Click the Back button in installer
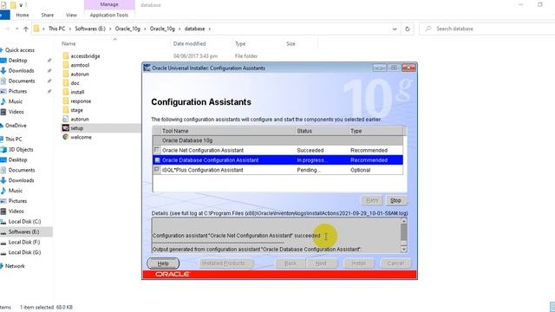 [291, 263]
